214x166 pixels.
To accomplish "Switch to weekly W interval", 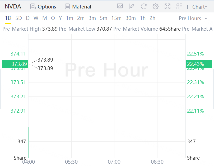I will point(36,18).
